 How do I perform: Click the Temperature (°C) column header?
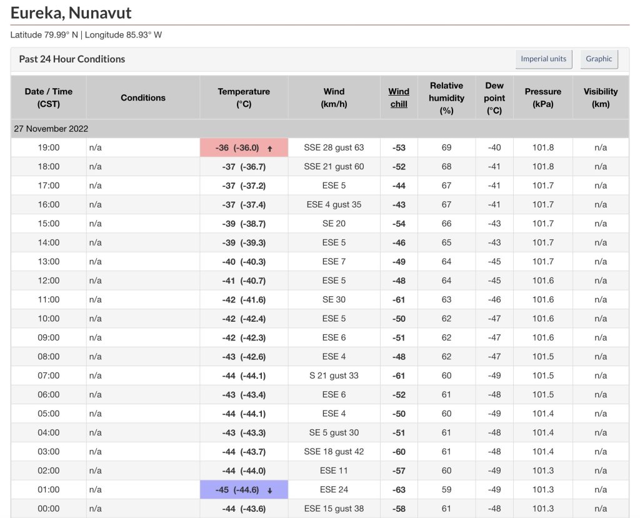click(x=244, y=97)
